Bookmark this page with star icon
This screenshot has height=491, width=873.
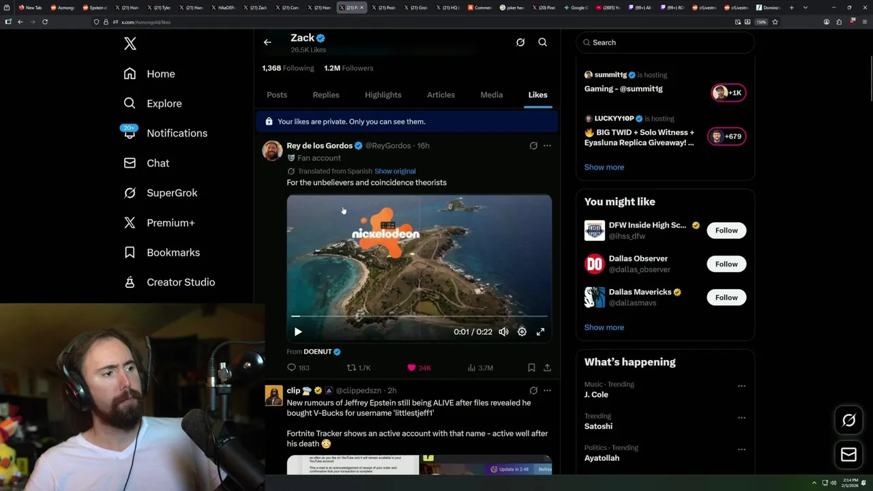775,22
